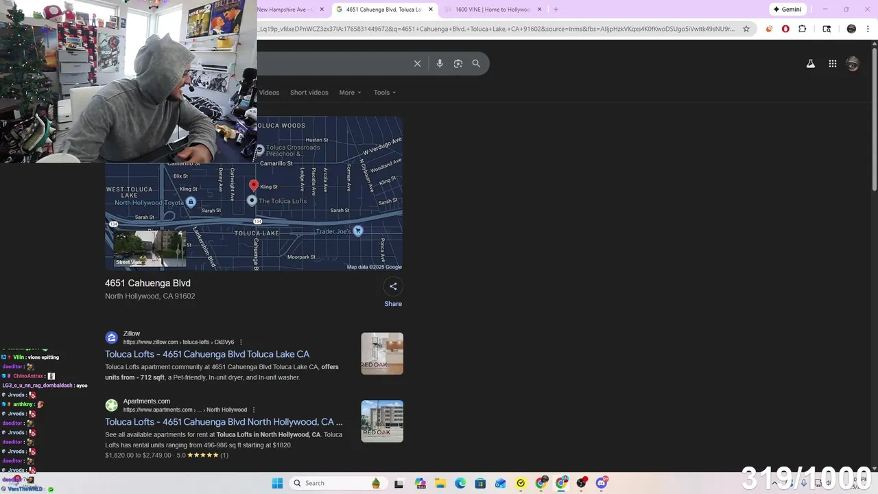The width and height of the screenshot is (878, 494).
Task: Open the Google apps grid
Action: (x=832, y=64)
